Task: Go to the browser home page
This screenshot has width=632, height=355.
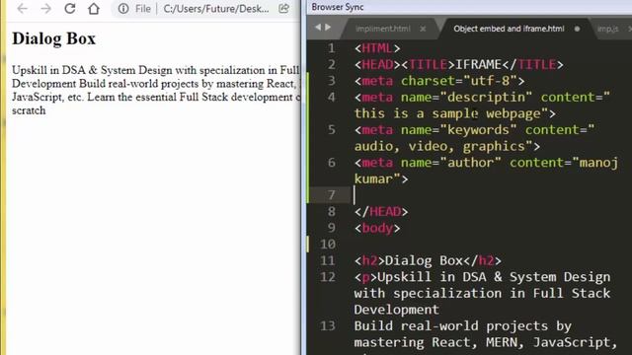Action: tap(94, 9)
